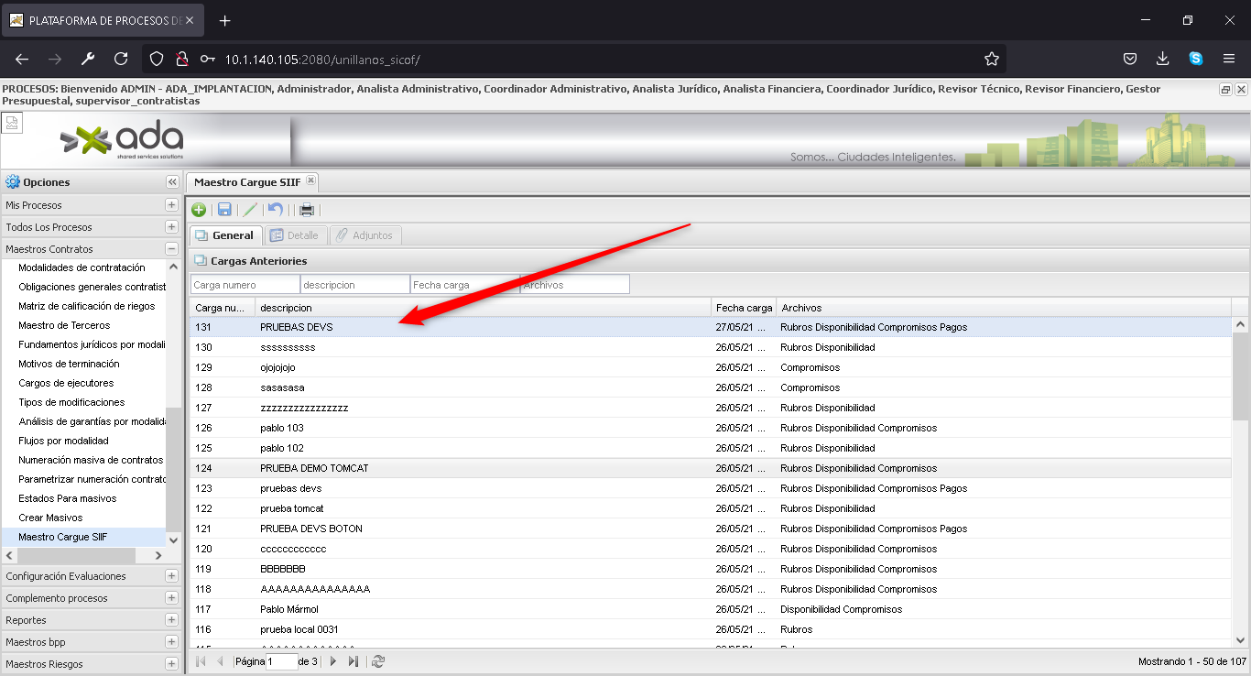The image size is (1251, 676).
Task: Collapse the Maestros Contratos section
Action: click(171, 249)
